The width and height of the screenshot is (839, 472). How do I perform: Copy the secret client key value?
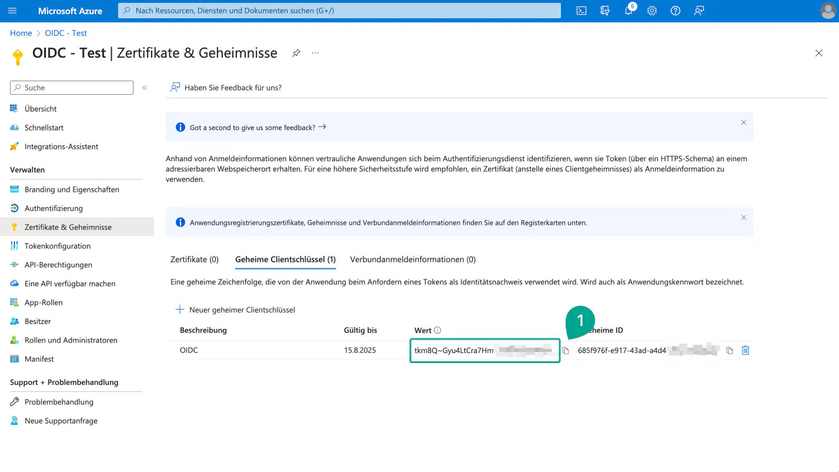click(566, 351)
